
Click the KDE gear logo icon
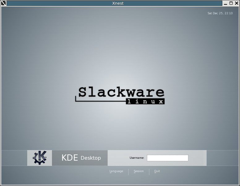[40, 158]
